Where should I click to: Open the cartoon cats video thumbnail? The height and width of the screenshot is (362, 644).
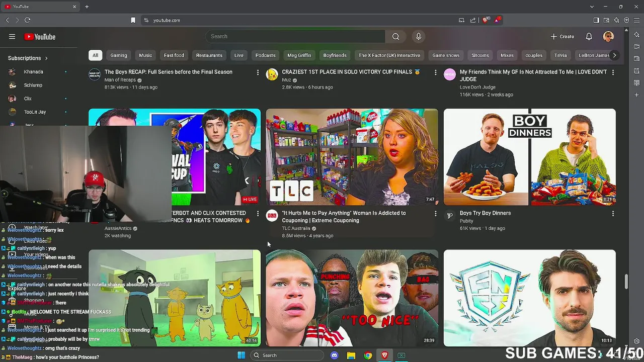tap(175, 298)
